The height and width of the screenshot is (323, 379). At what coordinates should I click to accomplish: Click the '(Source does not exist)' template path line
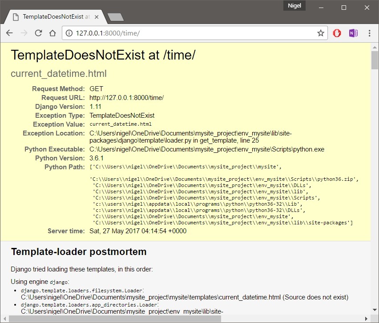point(185,297)
